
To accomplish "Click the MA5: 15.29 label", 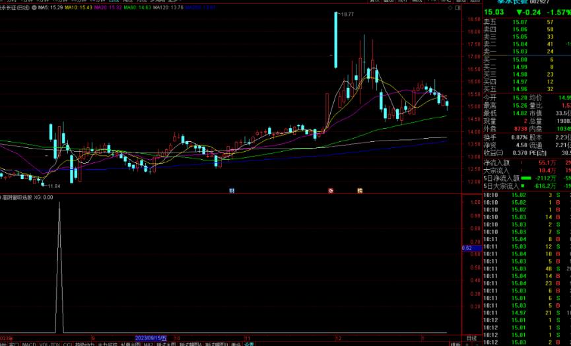I will click(50, 7).
